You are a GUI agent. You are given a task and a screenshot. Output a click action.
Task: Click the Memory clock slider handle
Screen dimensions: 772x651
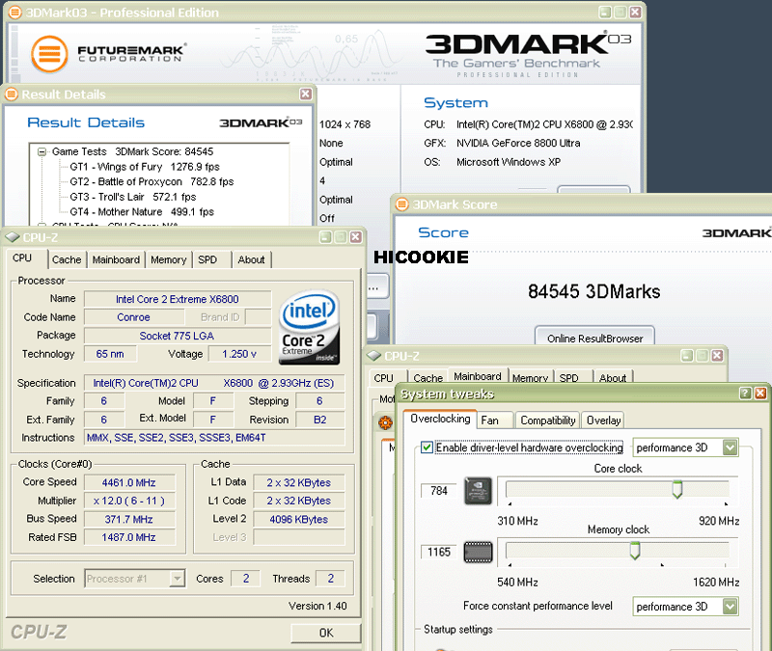(x=635, y=551)
